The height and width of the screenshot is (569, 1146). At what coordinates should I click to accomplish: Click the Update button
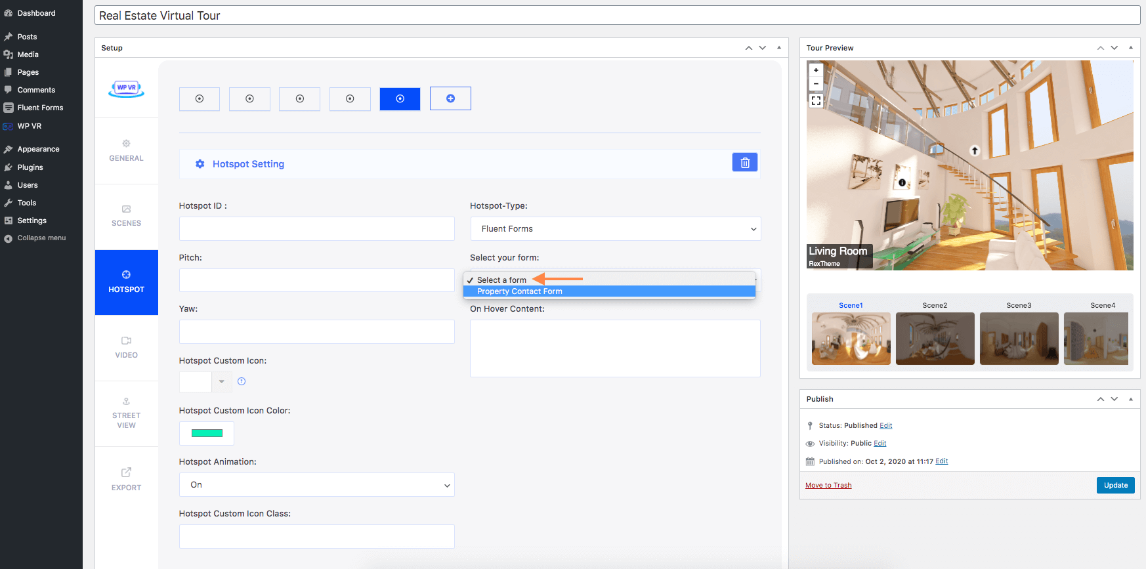coord(1115,485)
